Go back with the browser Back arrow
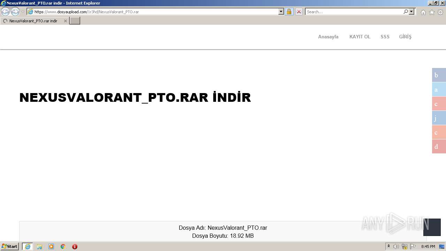The height and width of the screenshot is (251, 446). point(5,12)
